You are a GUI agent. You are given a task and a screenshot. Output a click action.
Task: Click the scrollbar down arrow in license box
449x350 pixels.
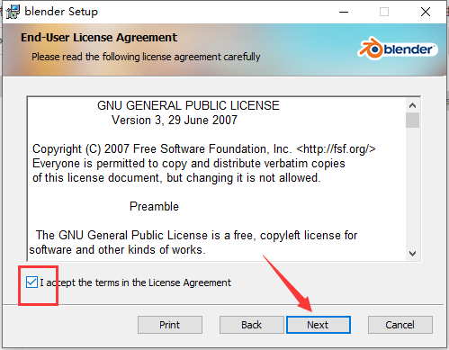click(x=412, y=254)
